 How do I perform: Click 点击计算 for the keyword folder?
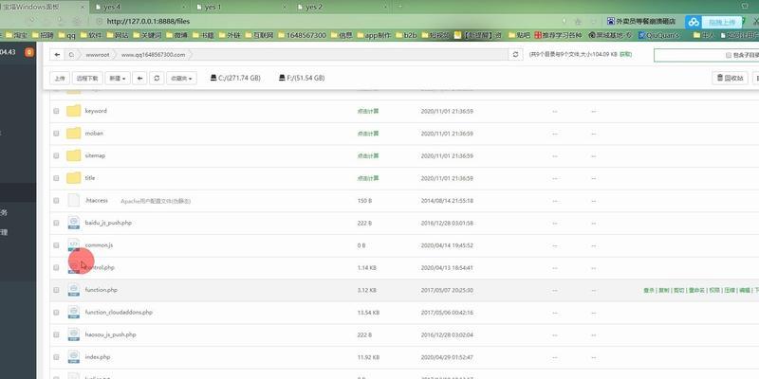(x=368, y=111)
